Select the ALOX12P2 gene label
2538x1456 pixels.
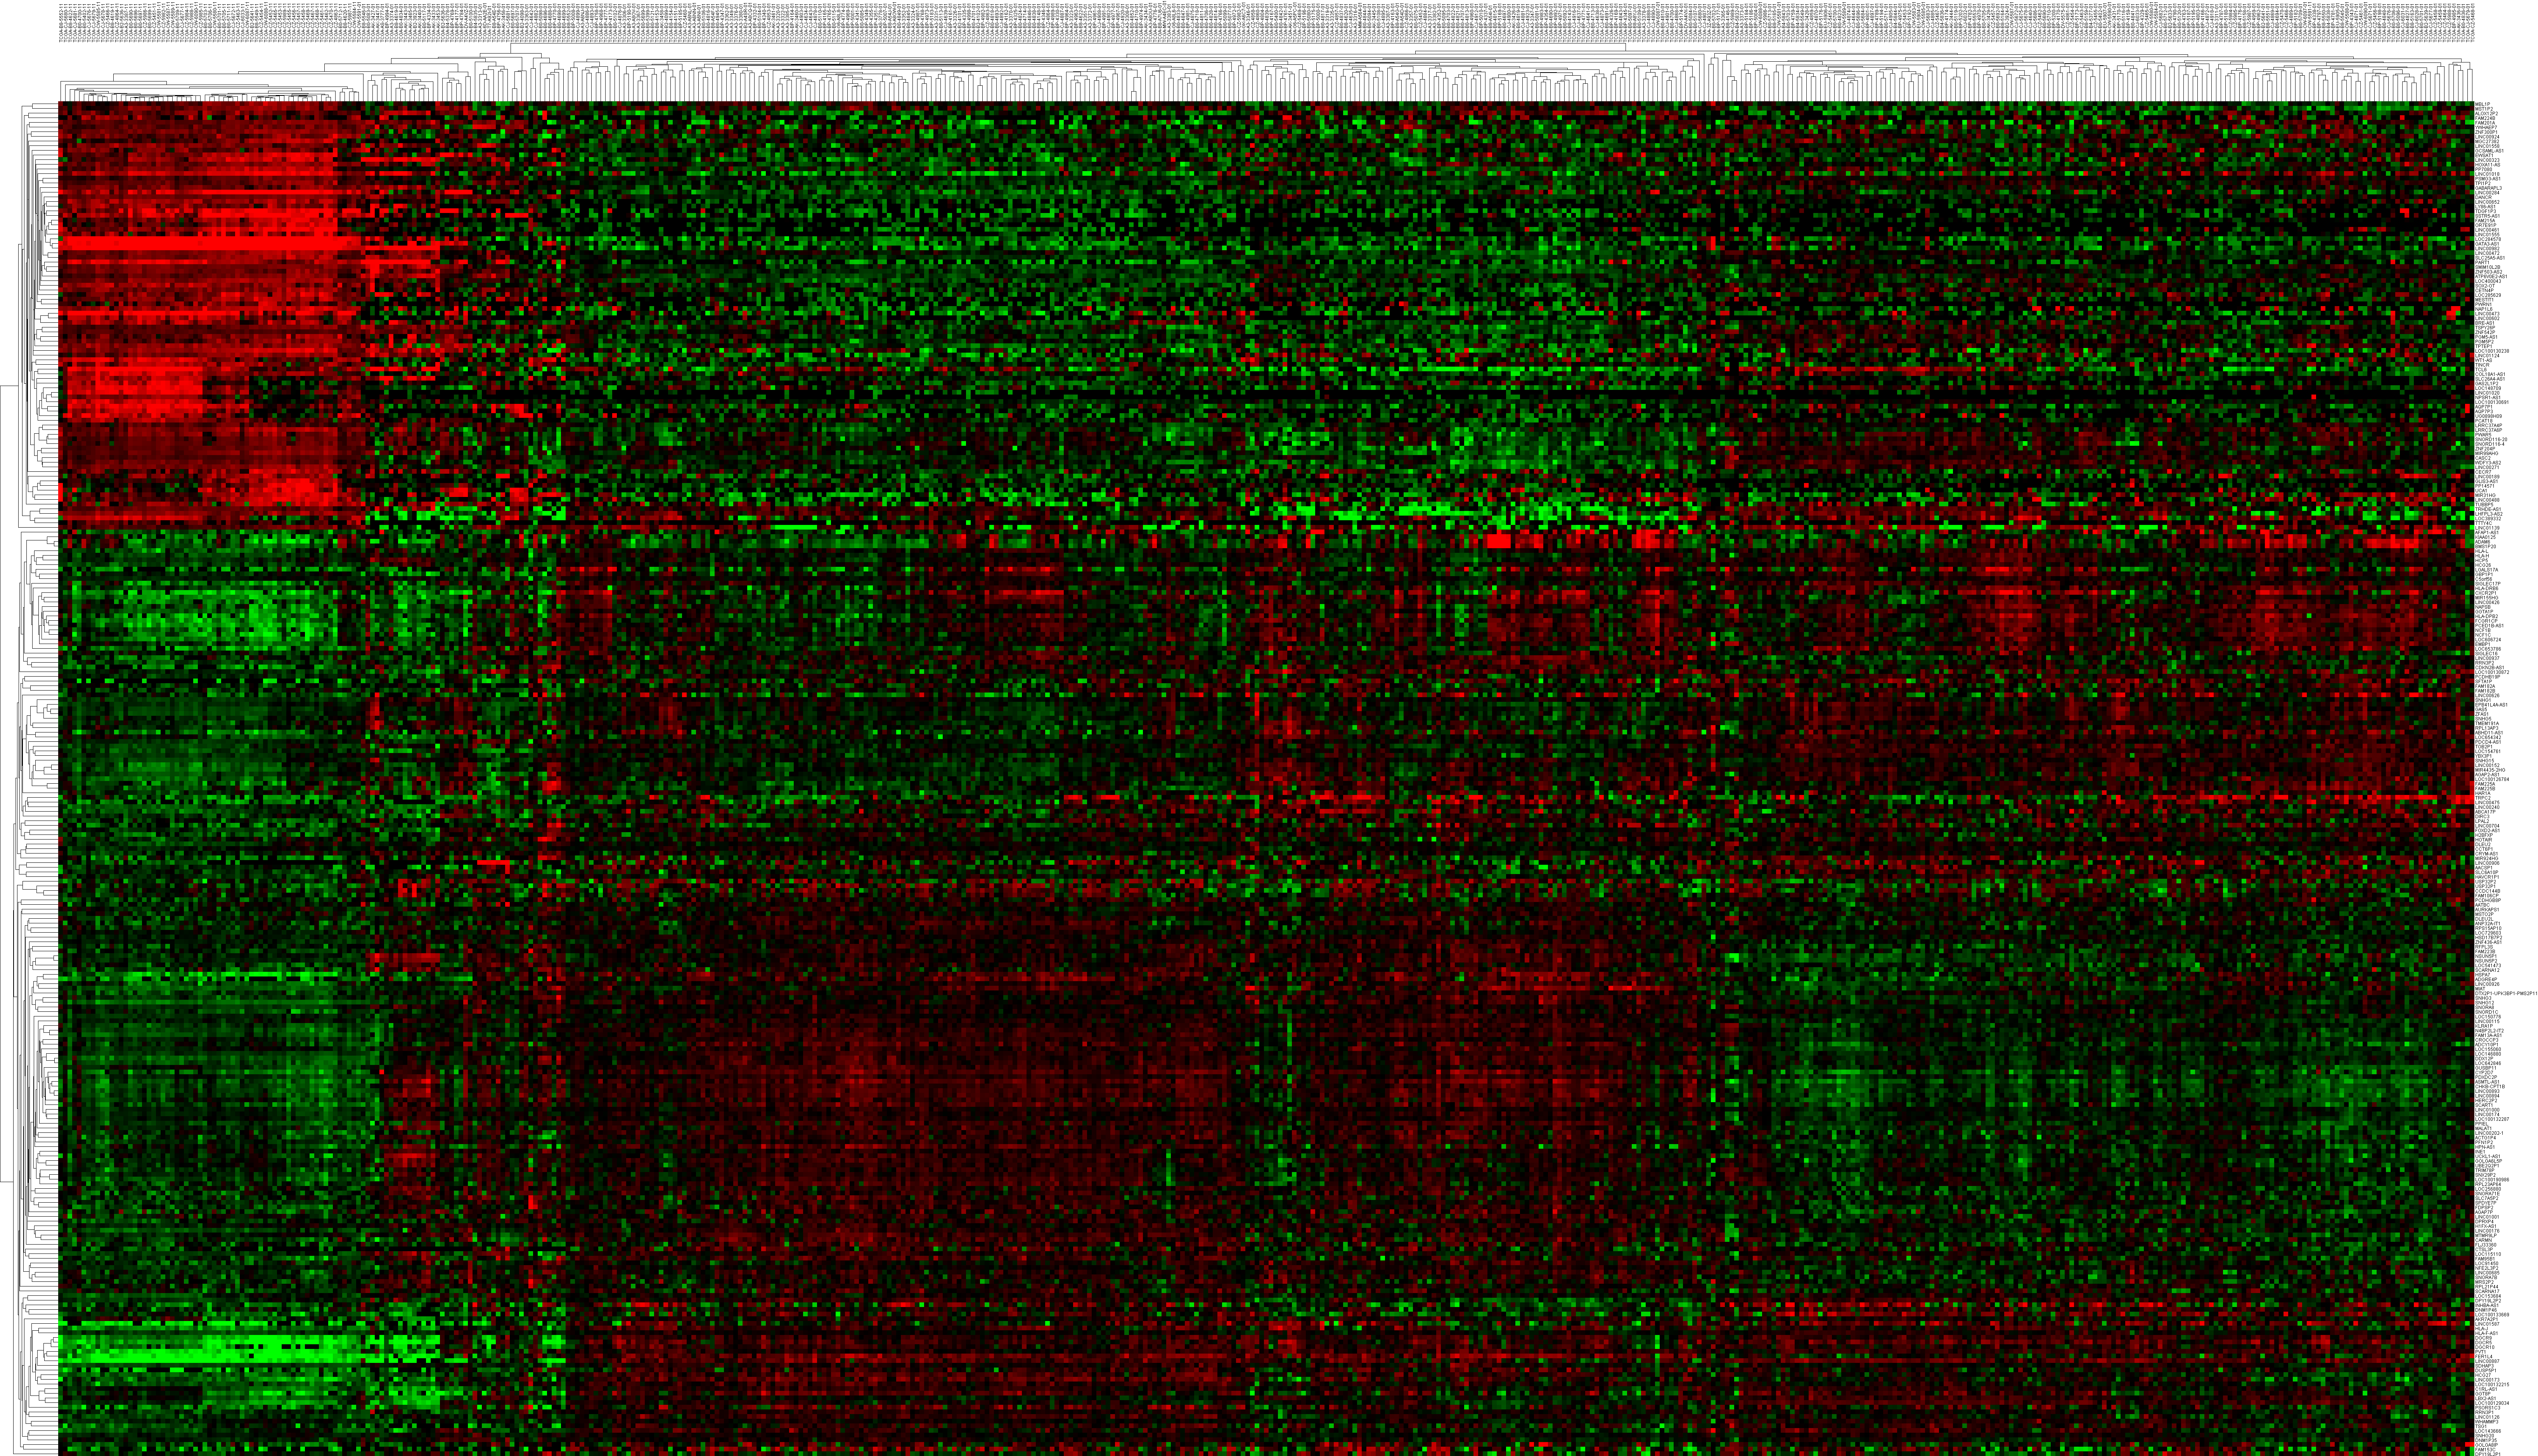(x=2487, y=114)
